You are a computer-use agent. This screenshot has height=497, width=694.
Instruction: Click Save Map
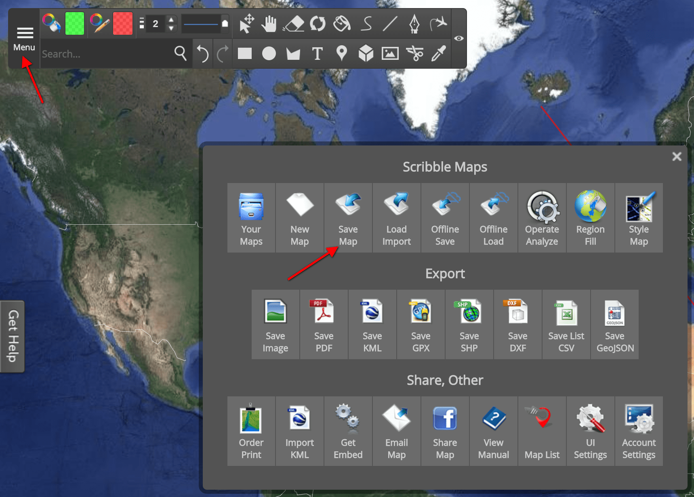(348, 217)
